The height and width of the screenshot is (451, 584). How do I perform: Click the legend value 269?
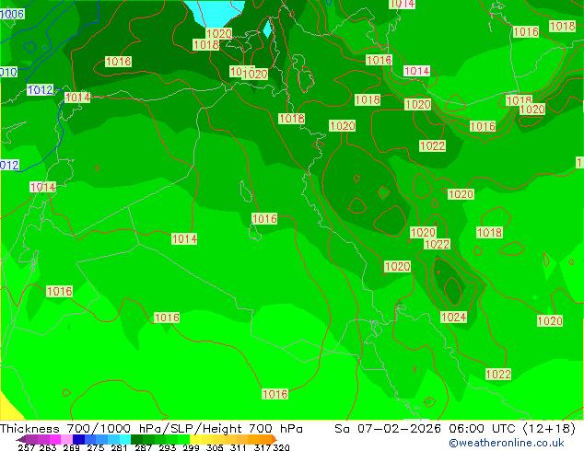click(72, 447)
